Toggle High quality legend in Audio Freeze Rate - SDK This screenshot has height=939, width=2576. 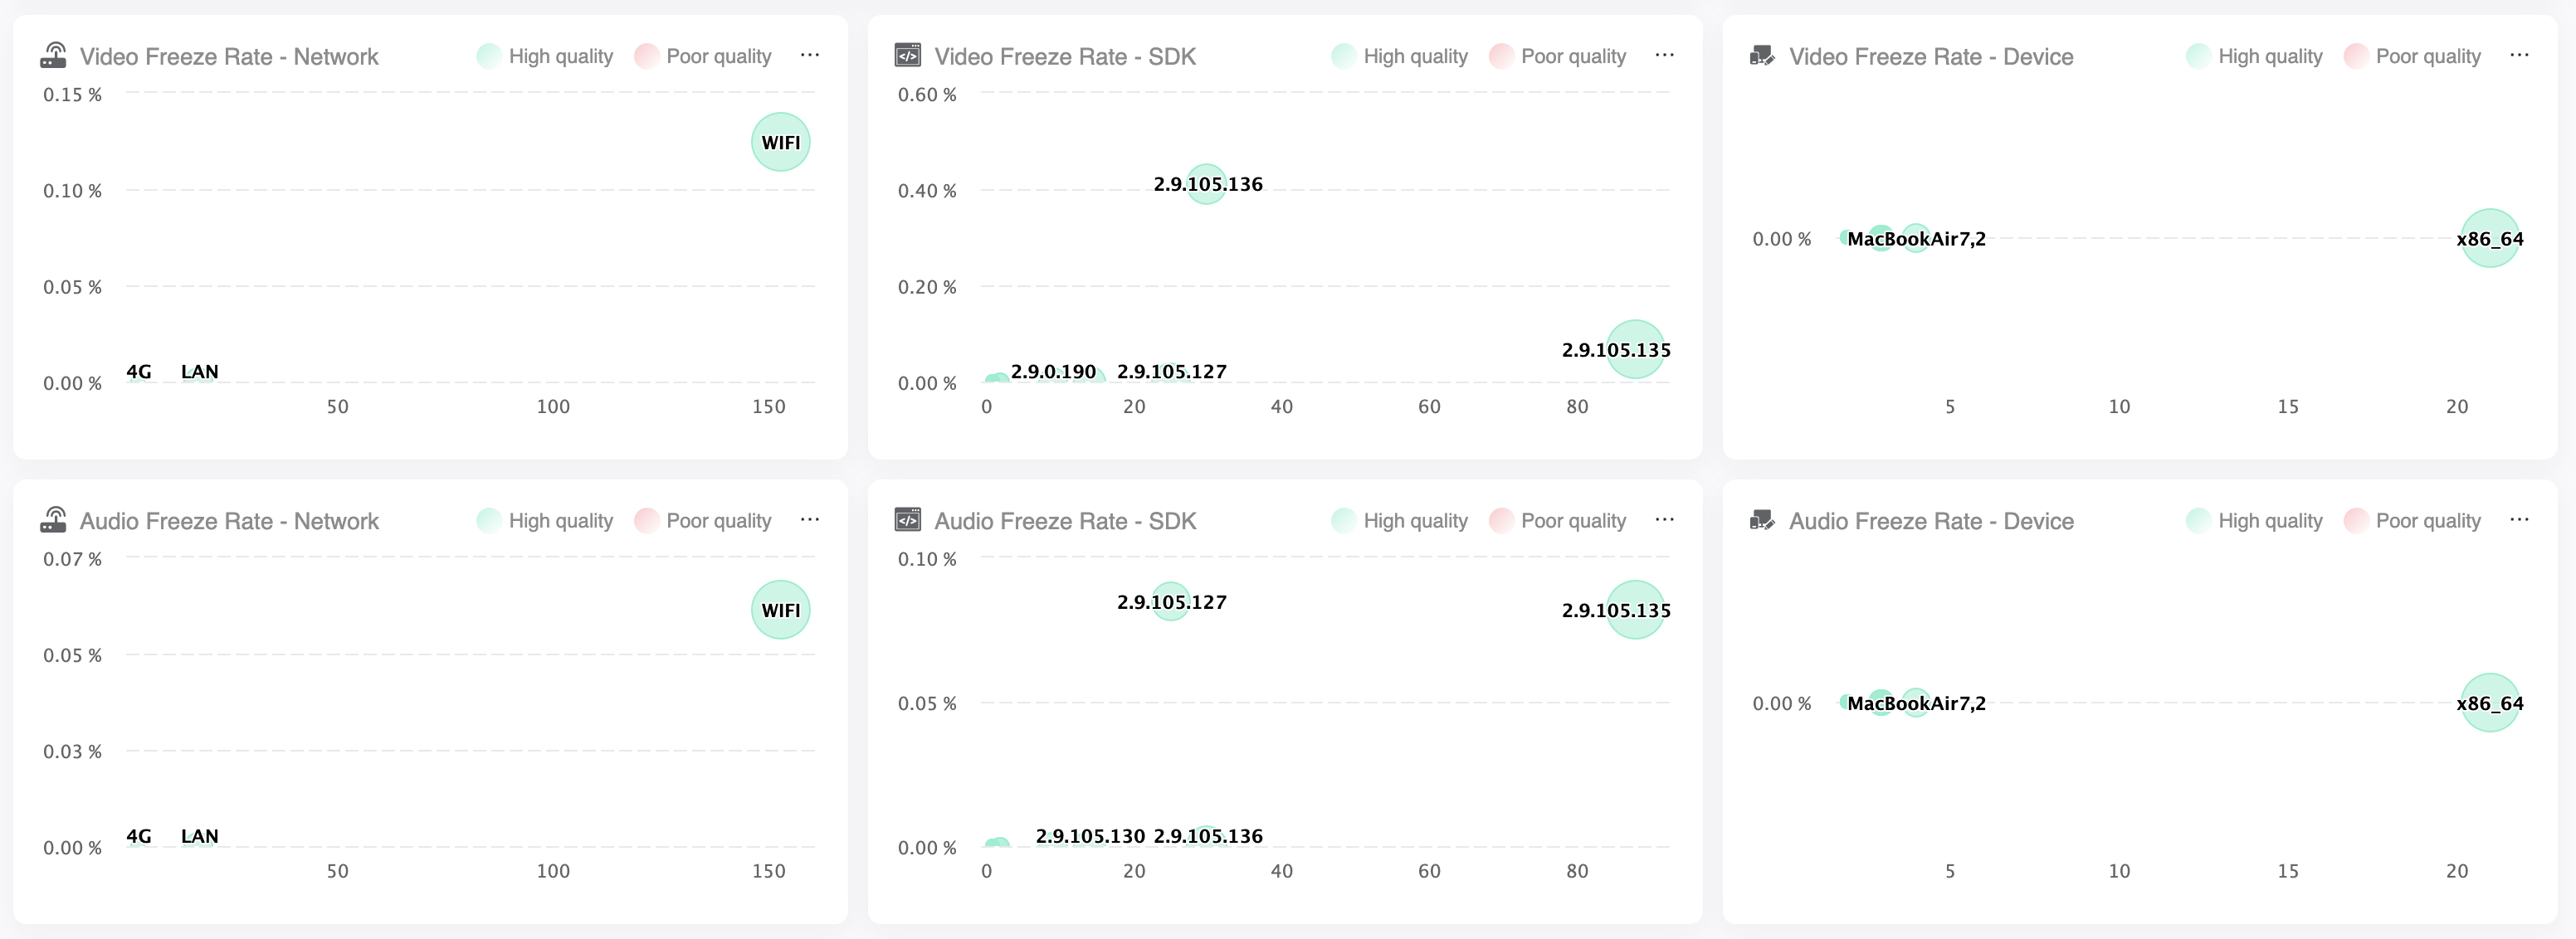pos(1399,521)
